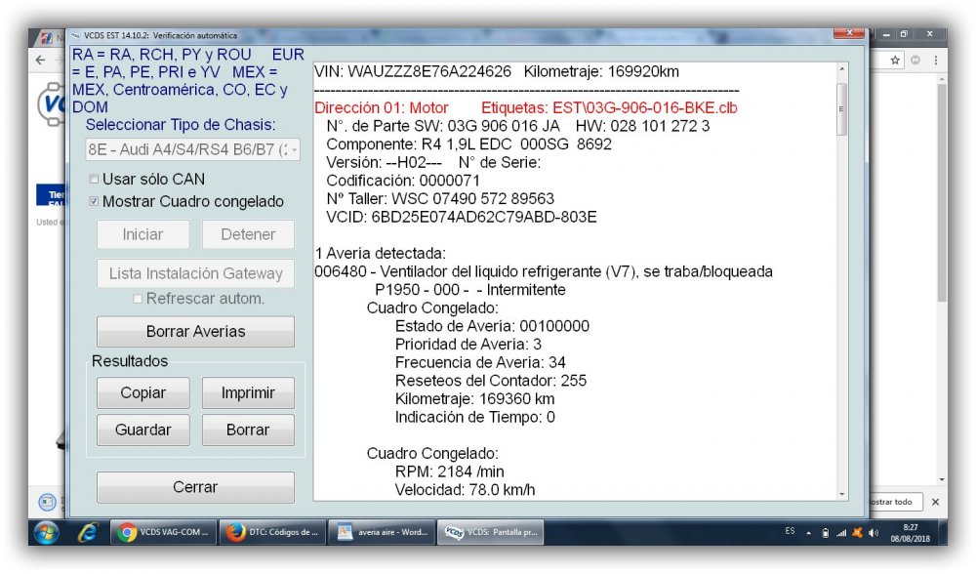This screenshot has height=574, width=976.
Task: Click the fault line '006480 - Ventilador del líquido refrigerante'
Action: [x=544, y=271]
